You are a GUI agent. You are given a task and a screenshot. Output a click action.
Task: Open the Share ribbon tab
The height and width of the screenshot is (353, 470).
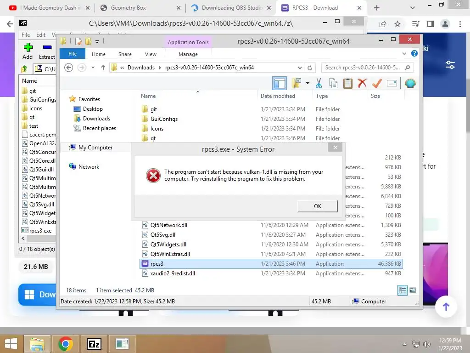(125, 54)
